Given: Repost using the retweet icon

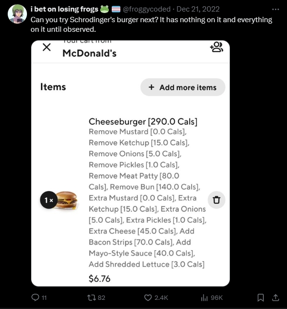Looking at the screenshot, I should tap(91, 297).
